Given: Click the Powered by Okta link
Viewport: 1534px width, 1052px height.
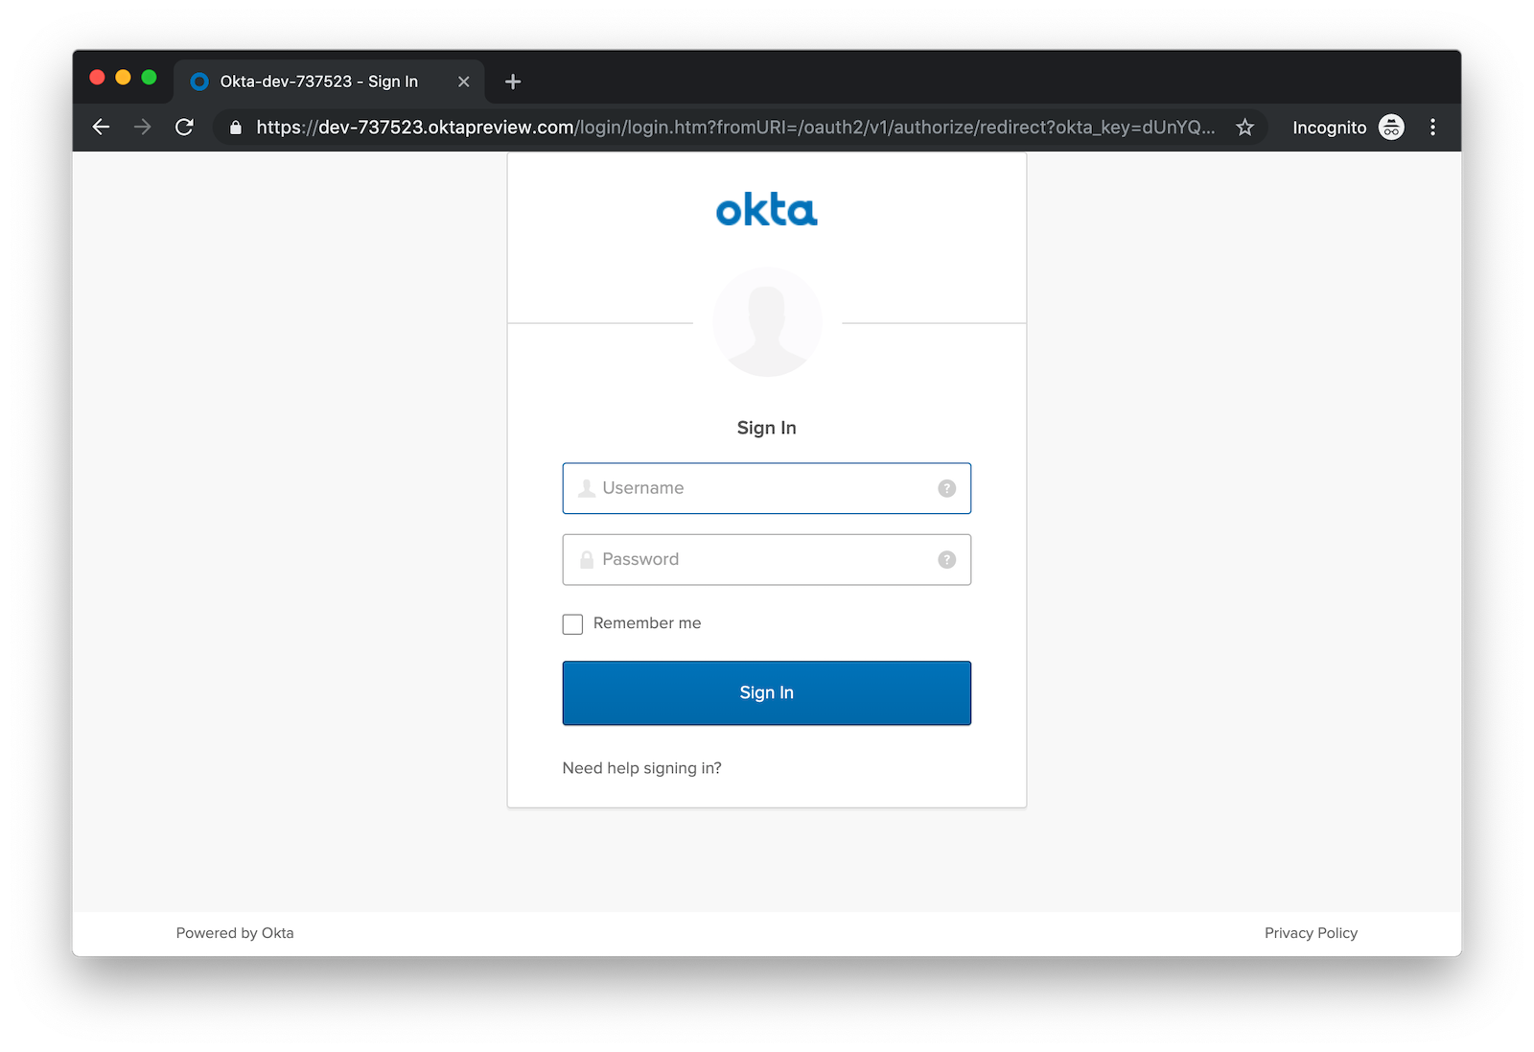Looking at the screenshot, I should pyautogui.click(x=235, y=933).
